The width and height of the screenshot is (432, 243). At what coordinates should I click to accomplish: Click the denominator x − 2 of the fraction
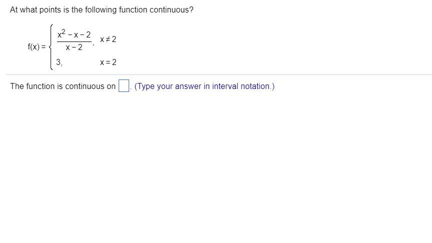point(74,47)
